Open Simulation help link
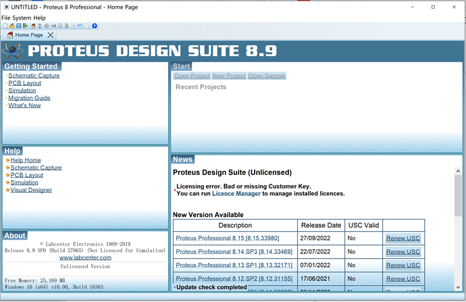Screen dimensions: 466x302 (24, 182)
